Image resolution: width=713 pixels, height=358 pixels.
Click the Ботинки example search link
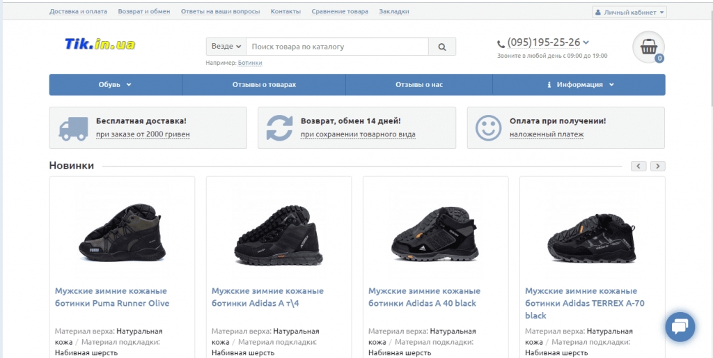pos(250,63)
